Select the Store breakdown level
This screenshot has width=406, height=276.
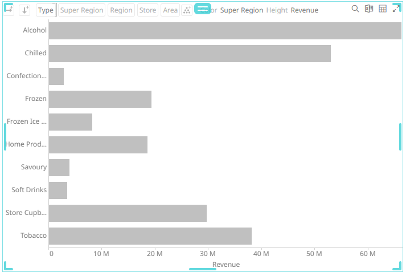(x=147, y=10)
